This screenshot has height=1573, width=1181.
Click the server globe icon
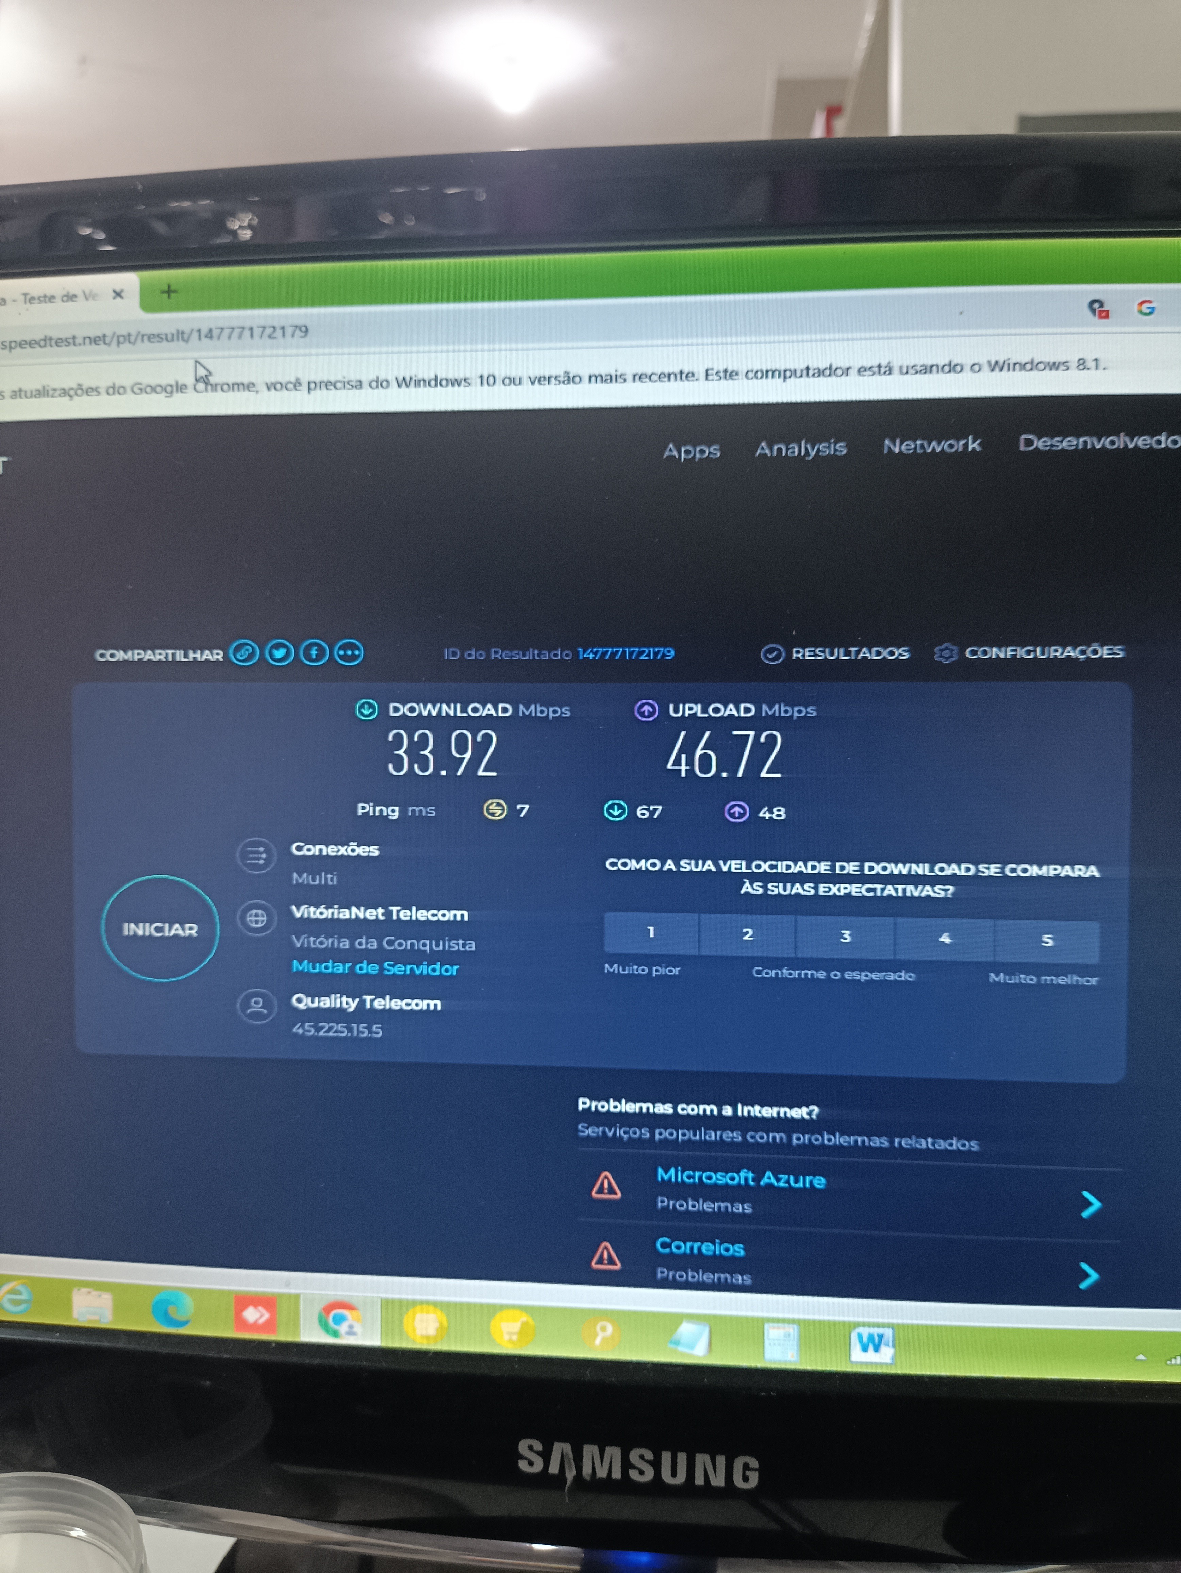(257, 918)
